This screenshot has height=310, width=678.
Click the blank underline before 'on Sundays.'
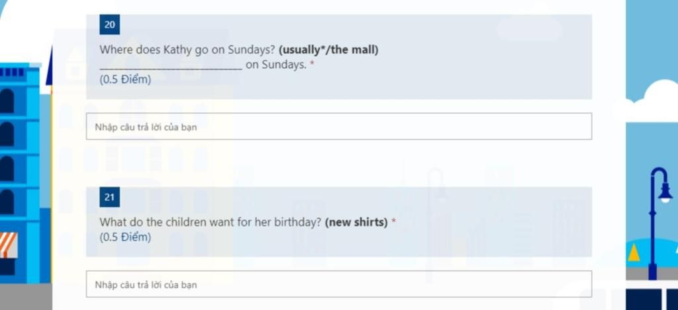(x=171, y=68)
